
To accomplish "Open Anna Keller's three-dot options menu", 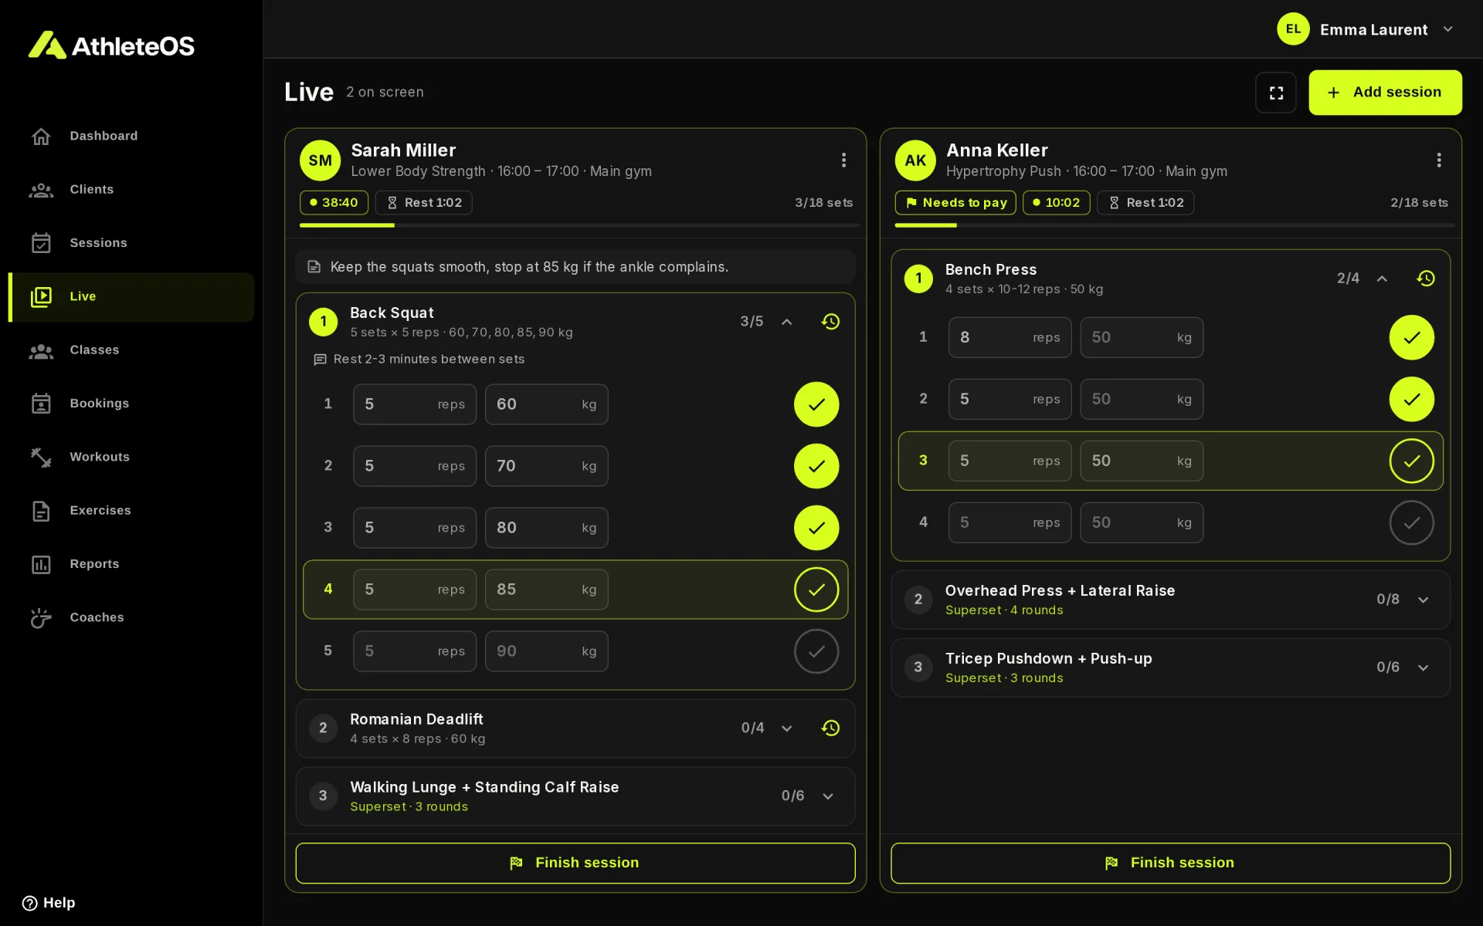I will point(1438,160).
